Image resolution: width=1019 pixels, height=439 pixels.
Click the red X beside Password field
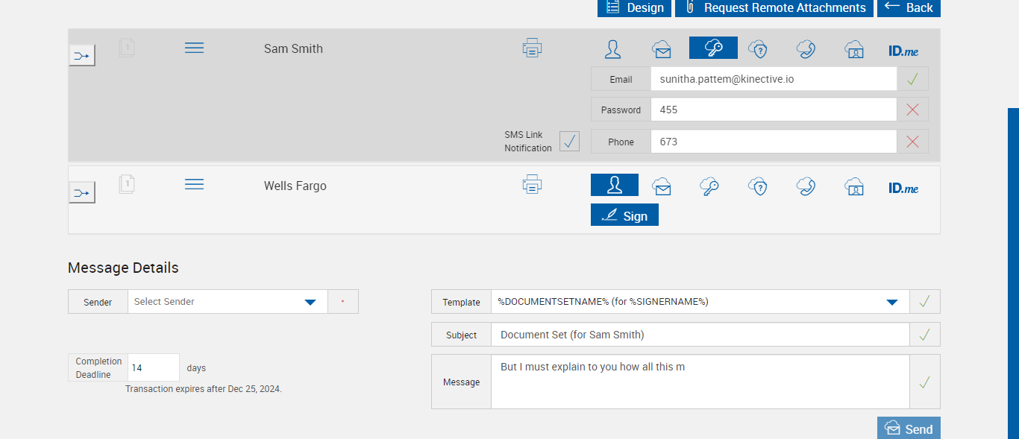[x=912, y=110]
